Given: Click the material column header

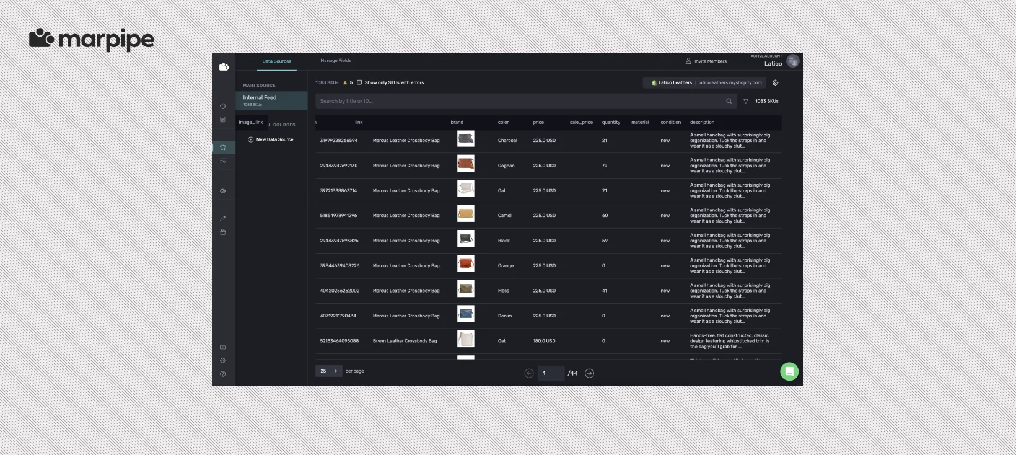Looking at the screenshot, I should [640, 122].
